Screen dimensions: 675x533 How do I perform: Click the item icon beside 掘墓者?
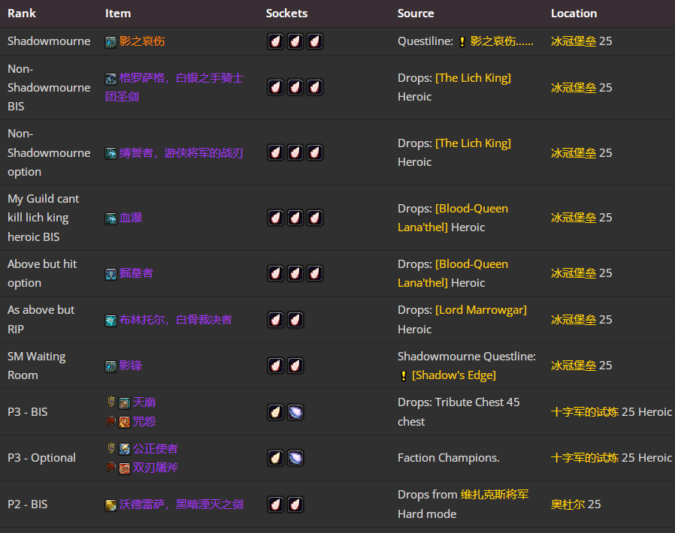pos(110,274)
